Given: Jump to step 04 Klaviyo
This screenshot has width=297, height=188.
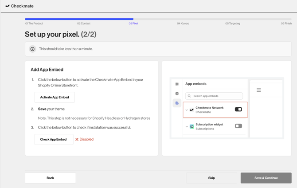Looking at the screenshot, I should 183,23.
